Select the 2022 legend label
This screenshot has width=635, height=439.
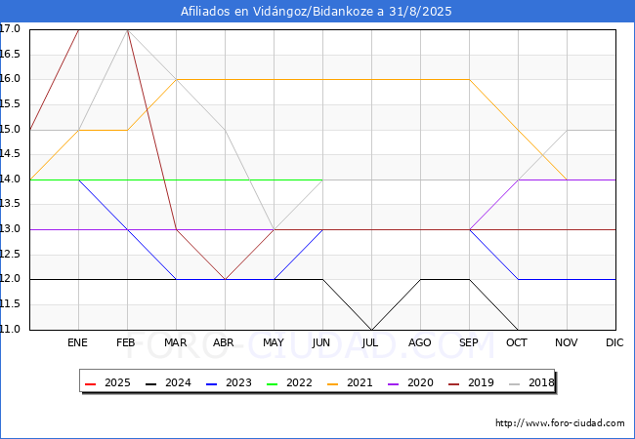[299, 382]
